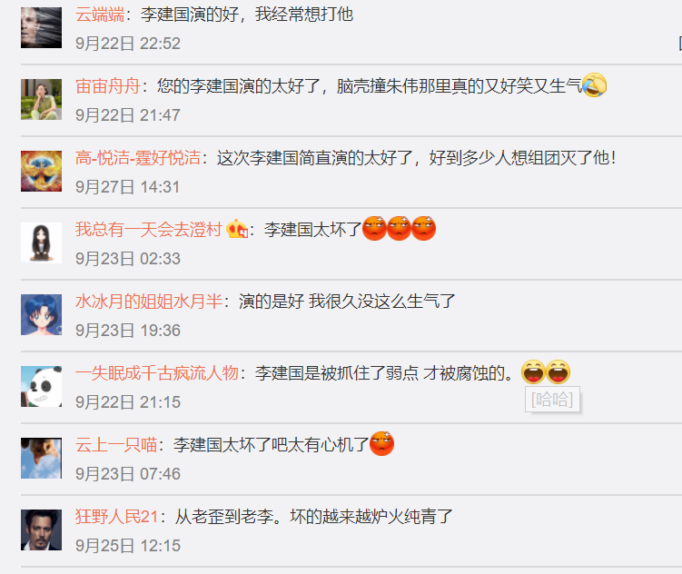
Task: Open the panda avatar of 一失眠成千古疯流人物
Action: [x=42, y=387]
